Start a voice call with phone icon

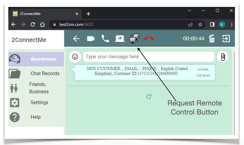(x=105, y=38)
